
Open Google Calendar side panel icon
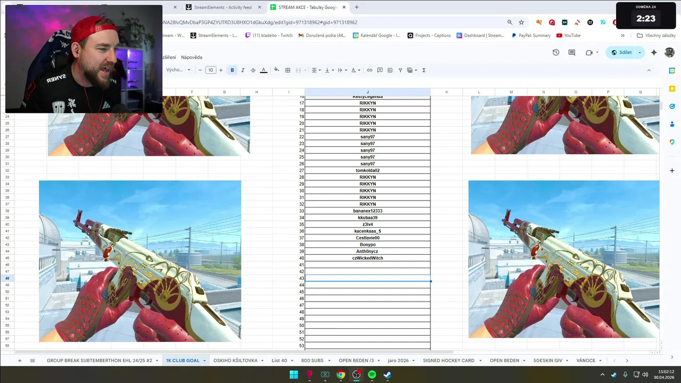pos(672,71)
